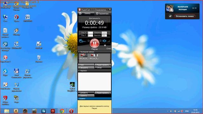Open the WINWORD desktop shortcut
The image size is (203, 114).
[x=28, y=18]
